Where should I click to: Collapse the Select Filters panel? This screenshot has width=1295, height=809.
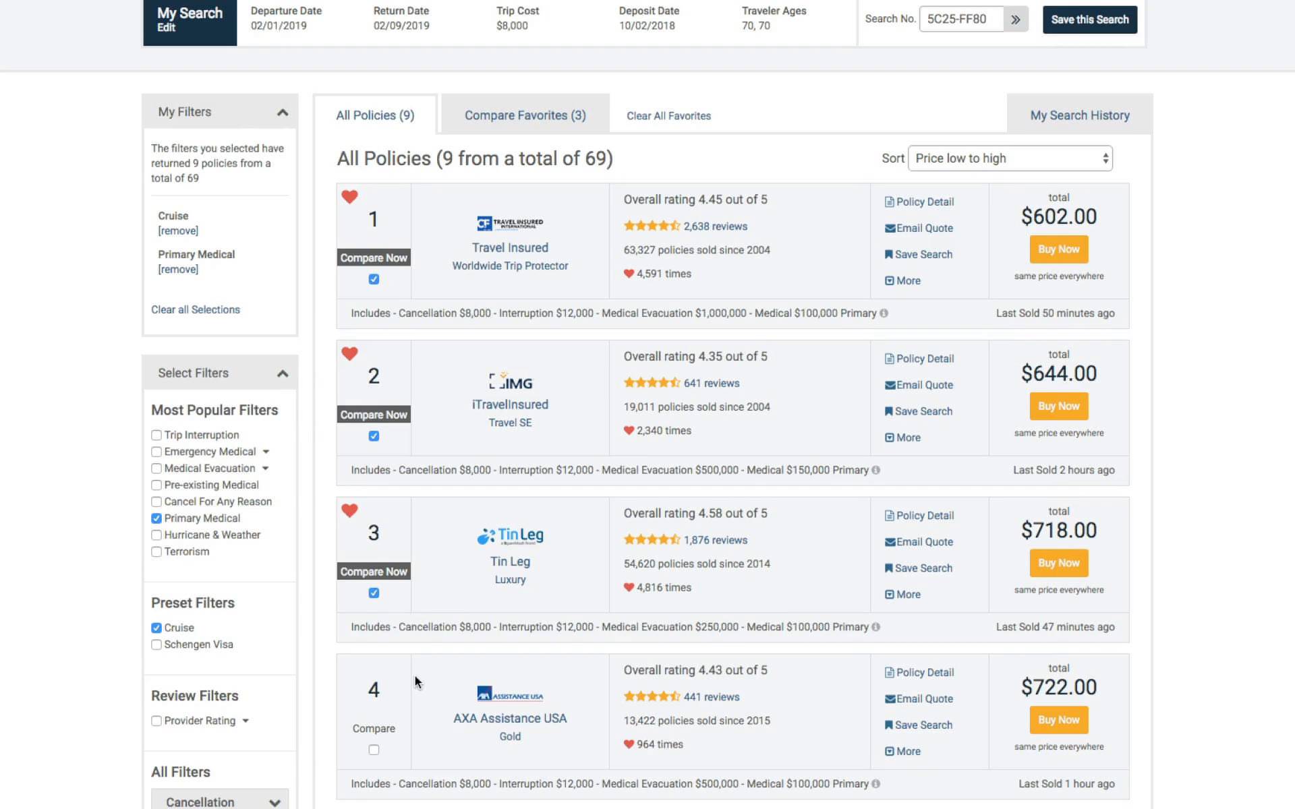[283, 373]
